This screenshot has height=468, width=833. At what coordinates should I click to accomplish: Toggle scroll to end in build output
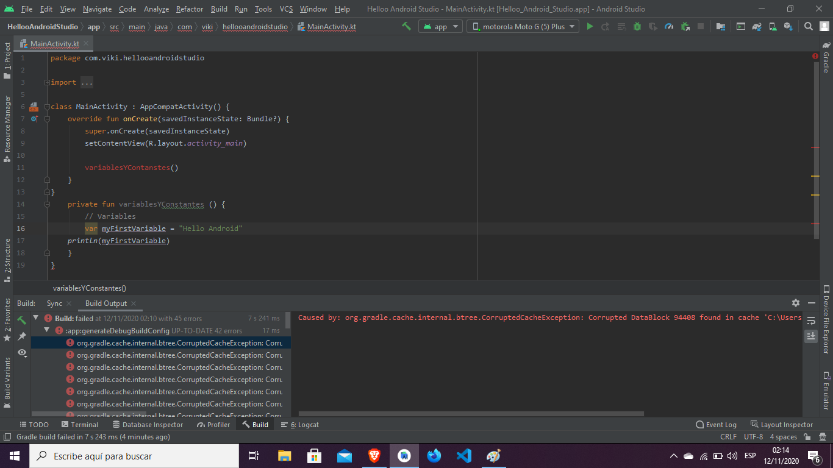(811, 336)
